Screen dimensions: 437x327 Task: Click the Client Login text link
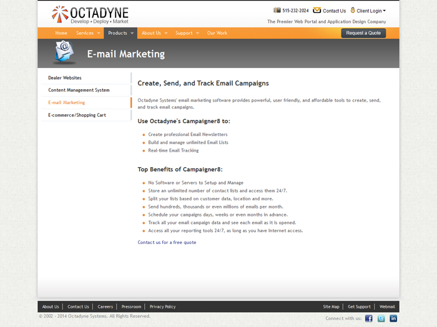point(369,11)
